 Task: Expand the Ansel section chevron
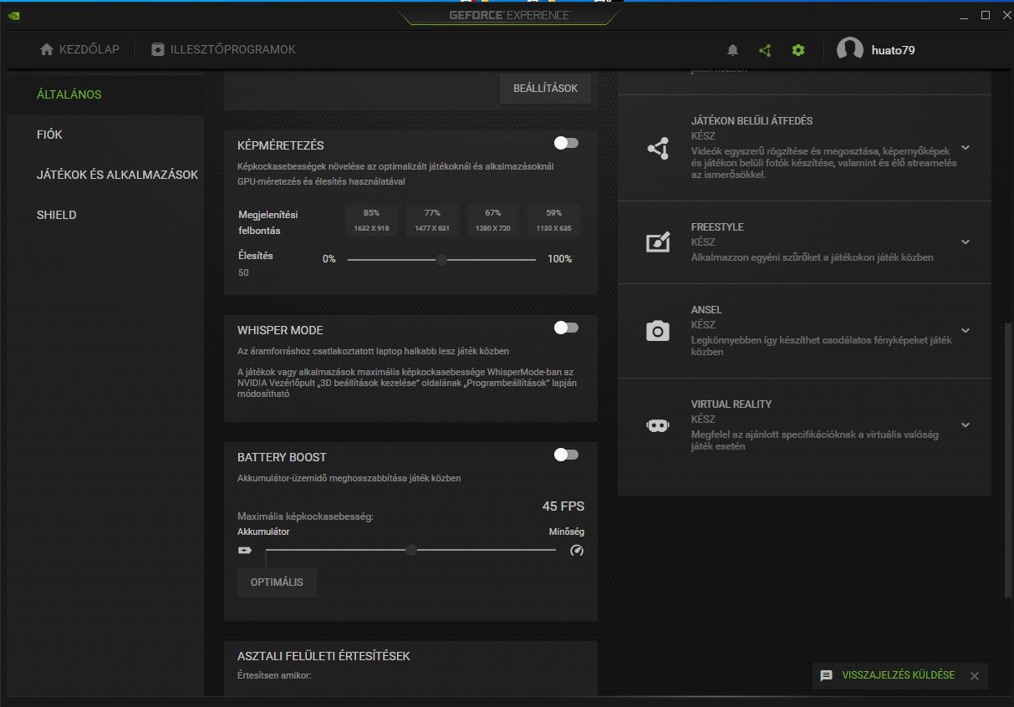pos(966,331)
